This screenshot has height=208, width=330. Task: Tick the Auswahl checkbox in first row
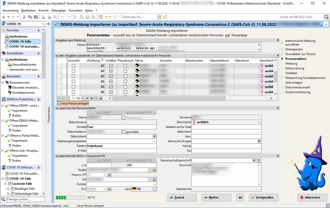73,66
